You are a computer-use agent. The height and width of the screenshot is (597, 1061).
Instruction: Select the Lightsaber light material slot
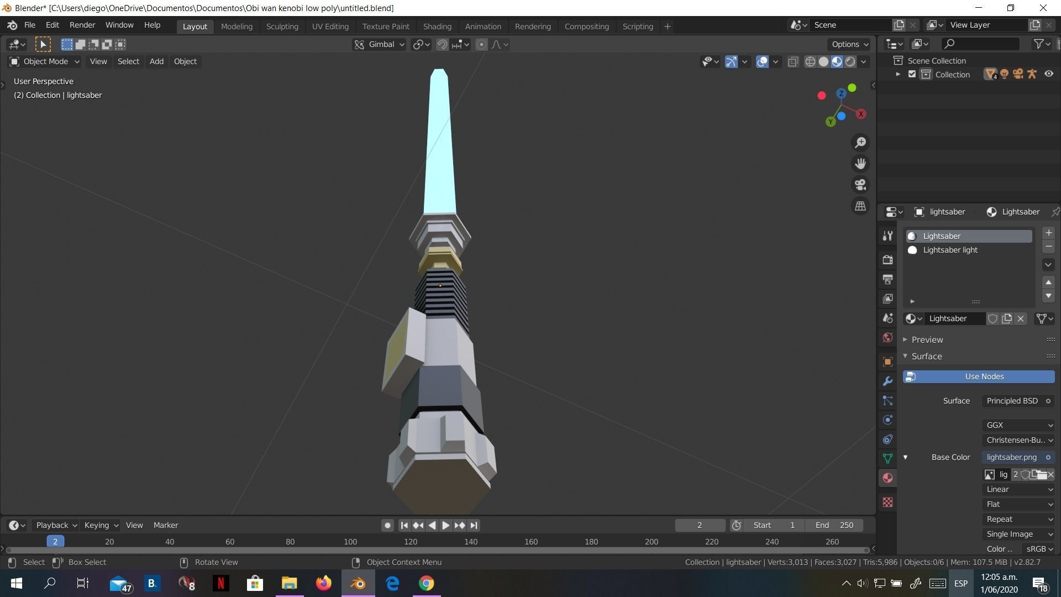pyautogui.click(x=950, y=250)
